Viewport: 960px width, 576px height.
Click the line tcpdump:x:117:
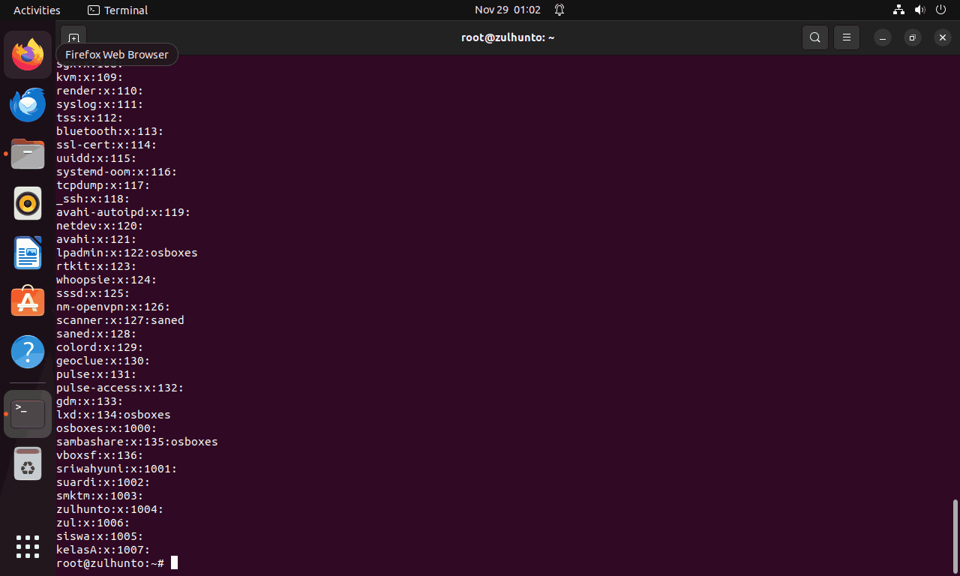point(103,185)
